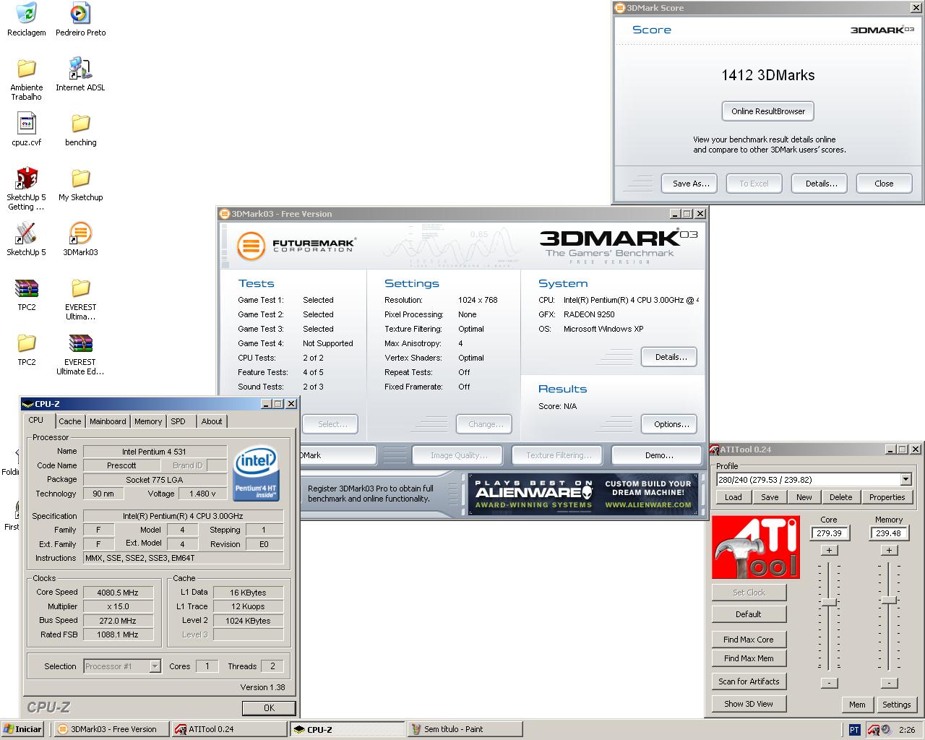The height and width of the screenshot is (740, 925).
Task: Click Load profile in ATITool
Action: [733, 497]
